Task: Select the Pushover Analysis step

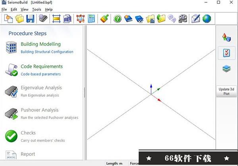Action: coord(40,110)
